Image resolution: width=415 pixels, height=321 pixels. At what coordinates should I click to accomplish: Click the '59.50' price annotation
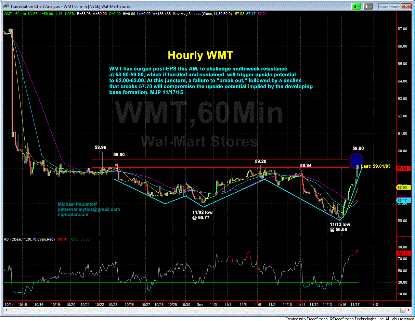[x=119, y=154]
